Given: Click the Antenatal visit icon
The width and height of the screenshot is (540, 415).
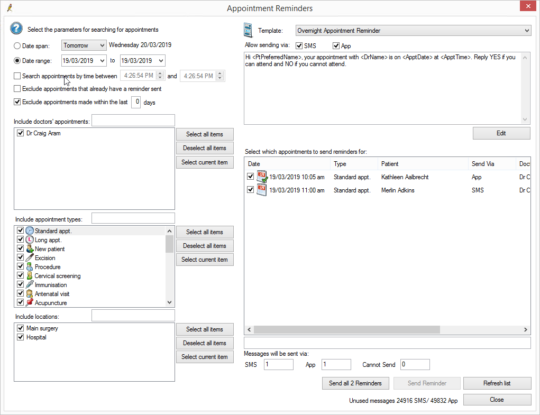Looking at the screenshot, I should tap(30, 293).
